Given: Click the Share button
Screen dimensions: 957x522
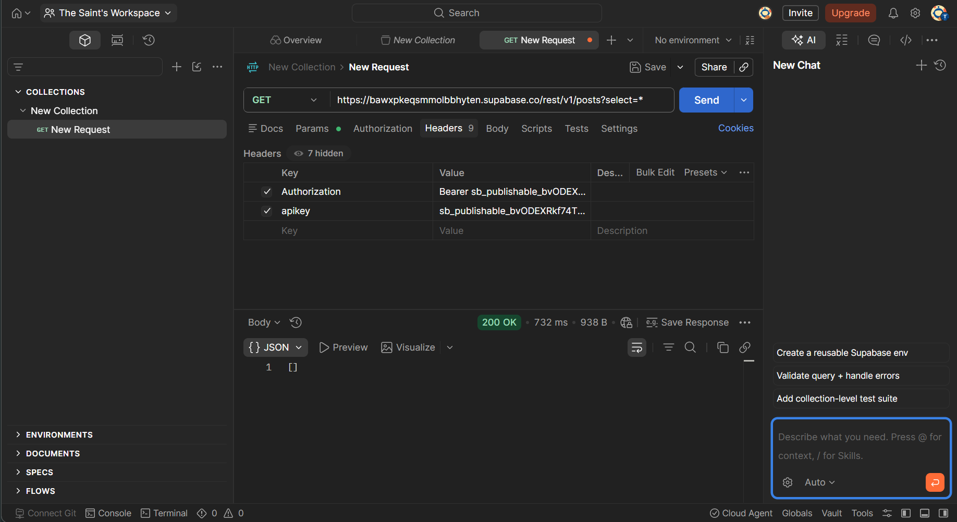Looking at the screenshot, I should coord(714,67).
